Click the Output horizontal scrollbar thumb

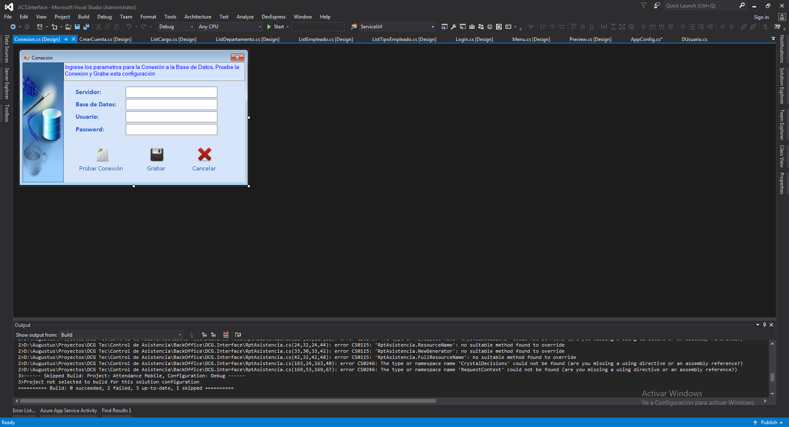click(228, 401)
